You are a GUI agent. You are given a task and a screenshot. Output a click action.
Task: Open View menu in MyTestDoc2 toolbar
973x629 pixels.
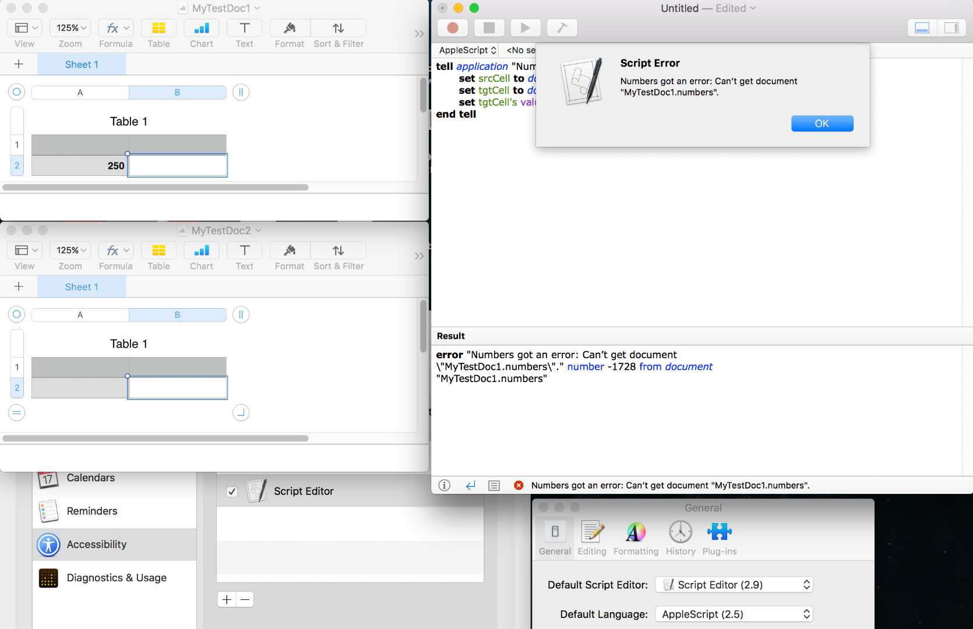[24, 250]
